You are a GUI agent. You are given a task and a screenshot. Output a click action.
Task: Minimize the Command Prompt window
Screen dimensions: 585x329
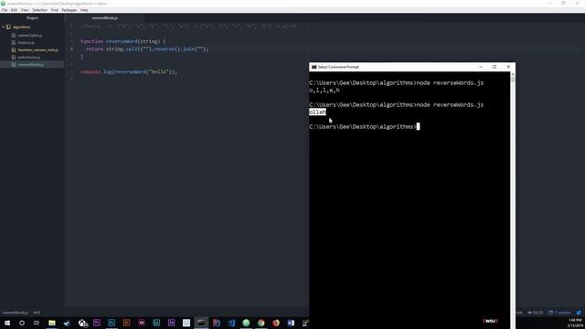(x=481, y=67)
